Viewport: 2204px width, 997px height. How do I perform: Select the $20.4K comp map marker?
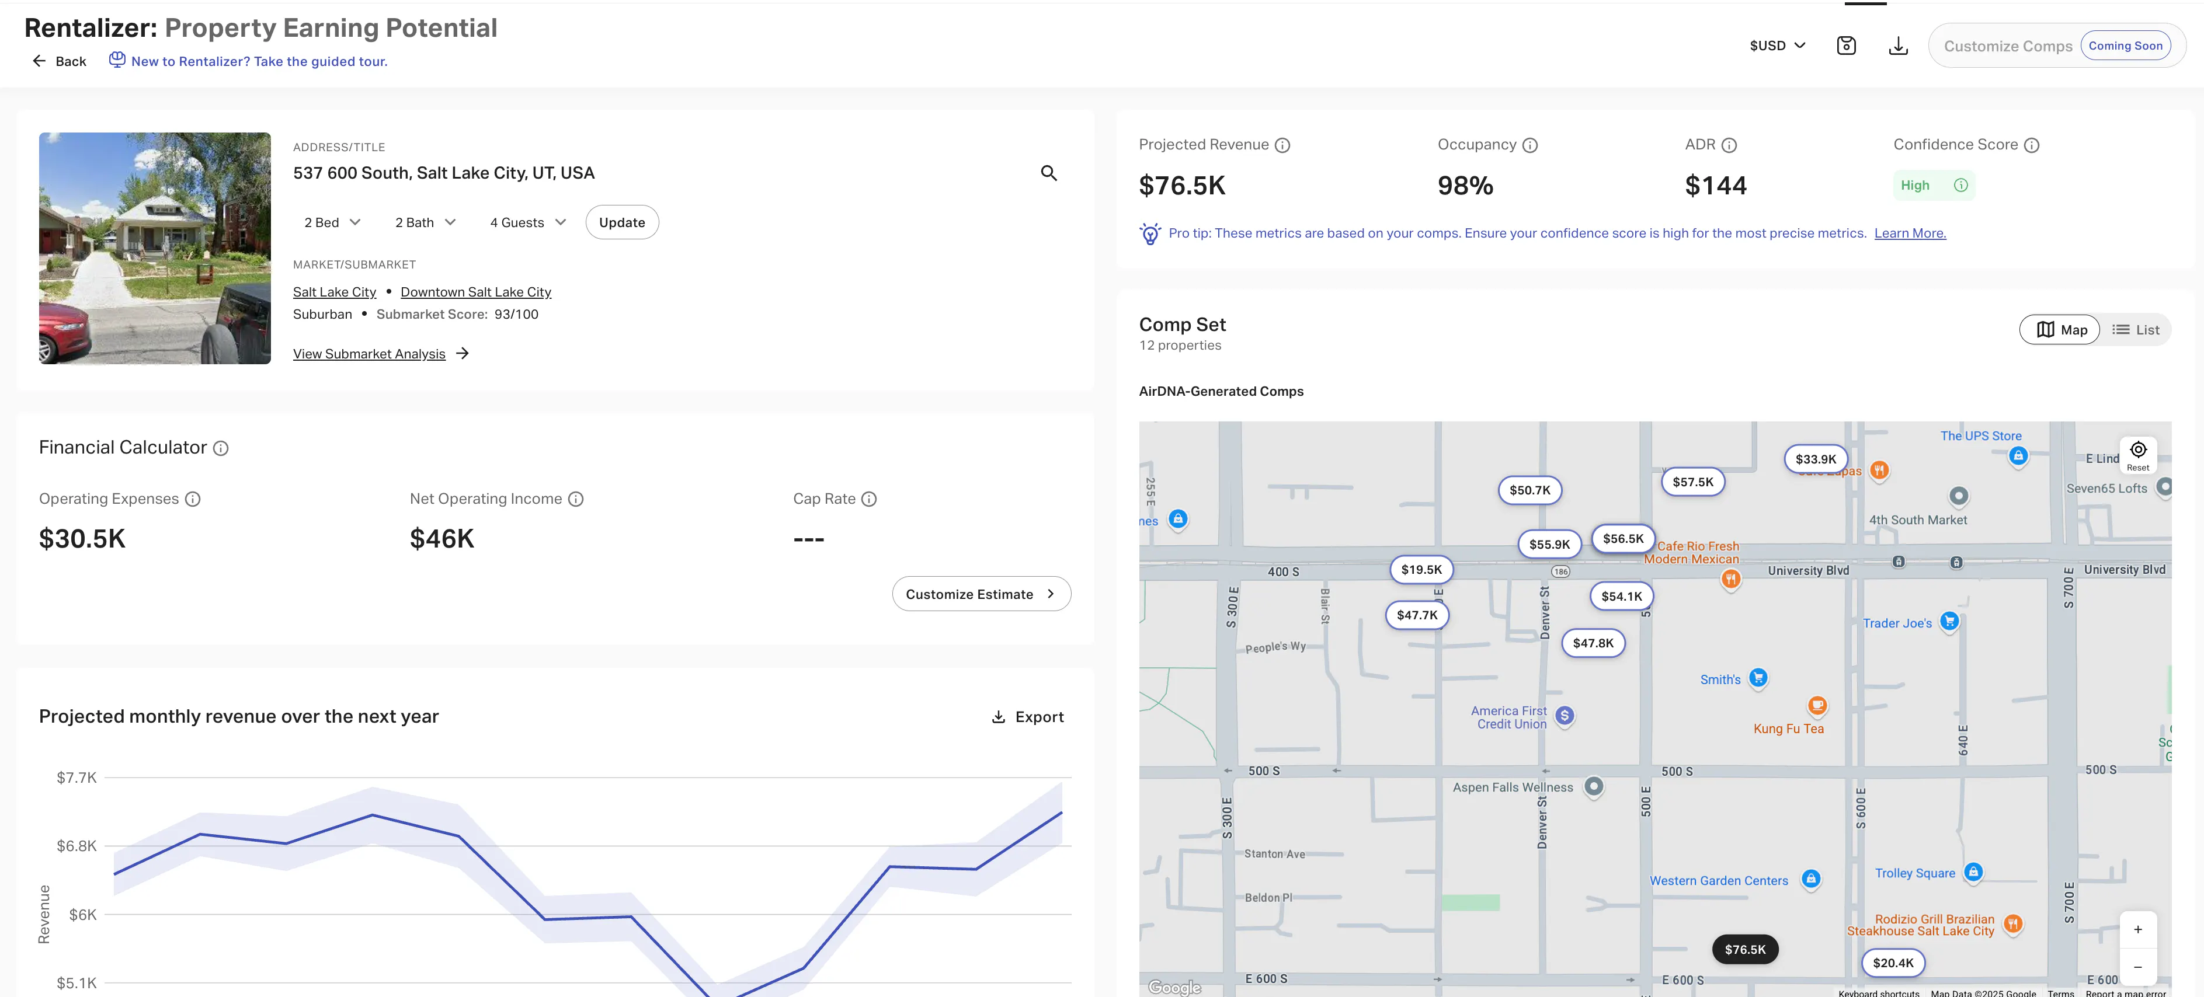point(1893,964)
